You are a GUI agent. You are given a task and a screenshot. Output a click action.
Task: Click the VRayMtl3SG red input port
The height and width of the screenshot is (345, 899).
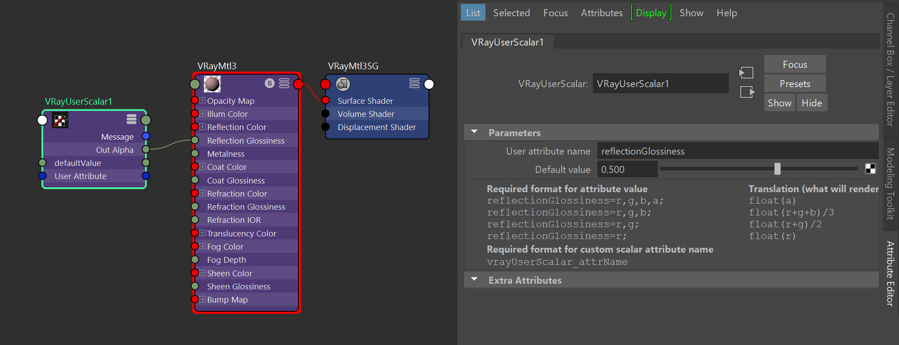click(x=325, y=84)
